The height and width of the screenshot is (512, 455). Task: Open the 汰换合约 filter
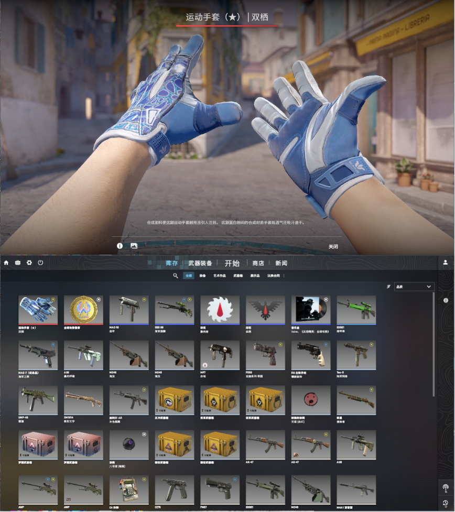274,276
